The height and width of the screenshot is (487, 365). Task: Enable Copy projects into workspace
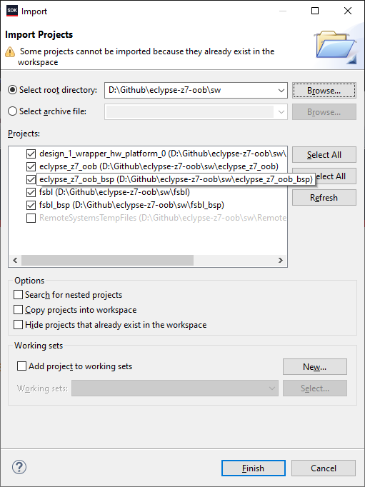[x=19, y=310]
